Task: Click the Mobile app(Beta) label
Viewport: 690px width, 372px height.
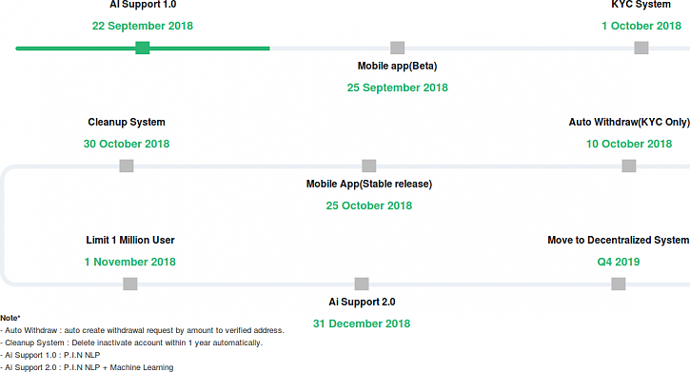Action: pos(398,66)
